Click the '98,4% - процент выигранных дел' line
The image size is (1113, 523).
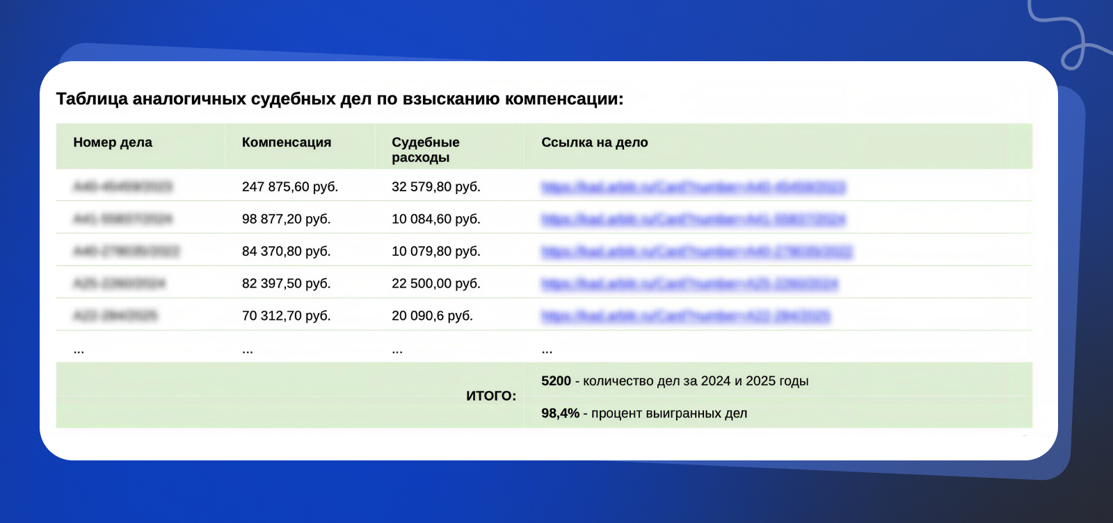pyautogui.click(x=644, y=413)
